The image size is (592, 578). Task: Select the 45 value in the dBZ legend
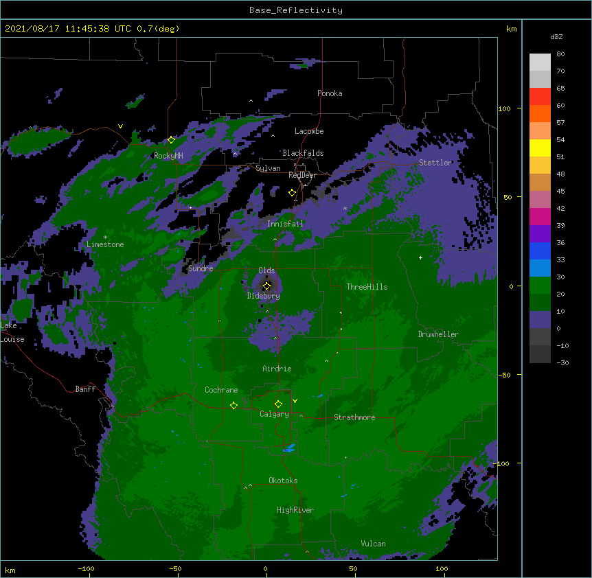click(x=560, y=192)
